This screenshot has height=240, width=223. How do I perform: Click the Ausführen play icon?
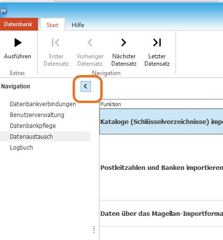pos(18,42)
